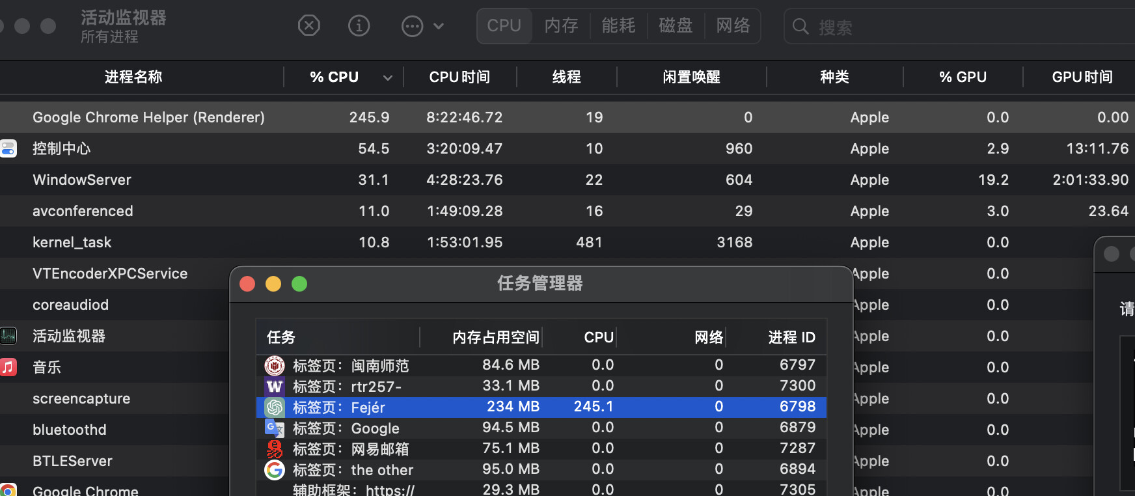Click the 活动监视器 process icon

click(8, 336)
